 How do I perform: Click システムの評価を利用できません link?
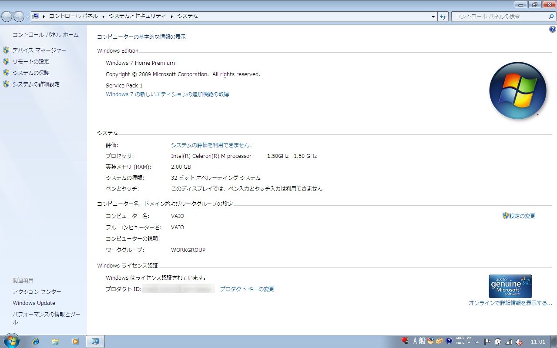(x=211, y=145)
